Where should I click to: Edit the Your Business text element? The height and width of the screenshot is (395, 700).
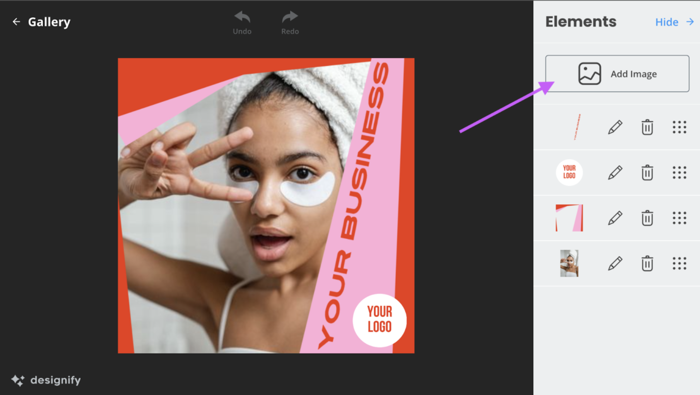point(615,127)
